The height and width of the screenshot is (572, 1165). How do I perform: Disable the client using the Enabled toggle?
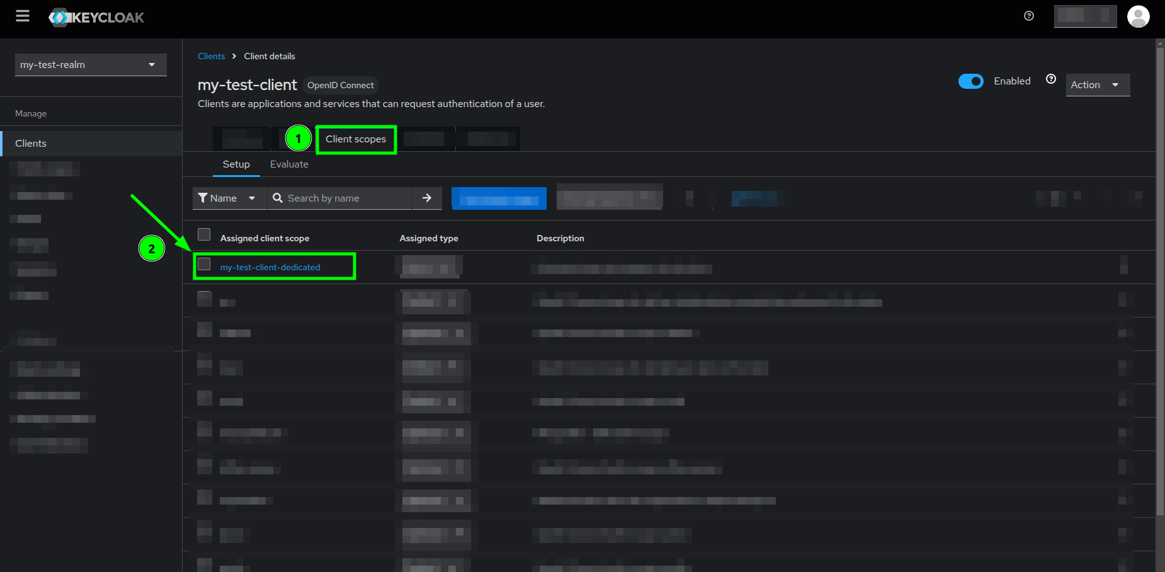click(x=971, y=81)
